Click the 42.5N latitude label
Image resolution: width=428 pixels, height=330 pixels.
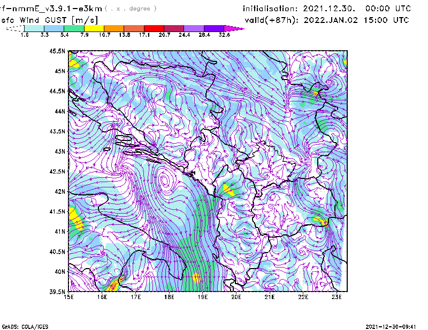click(58, 171)
